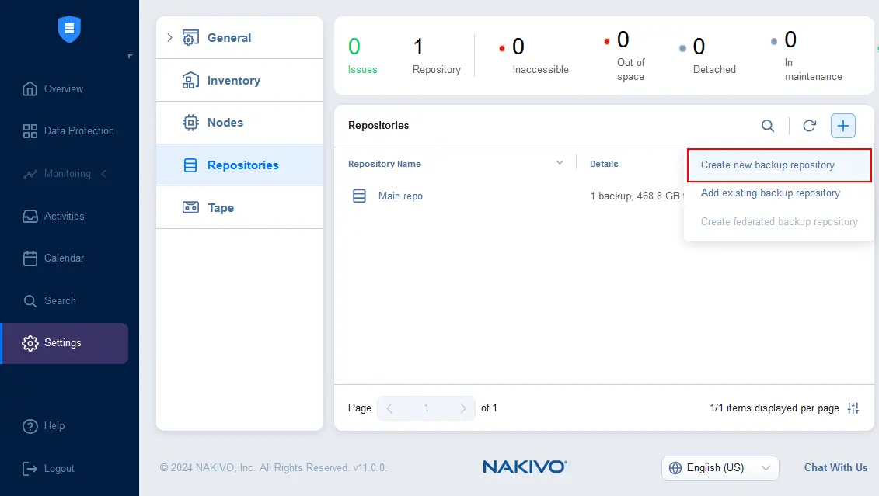Screen dimensions: 879x496
Task: Click the Out of space counter
Action: click(x=625, y=55)
